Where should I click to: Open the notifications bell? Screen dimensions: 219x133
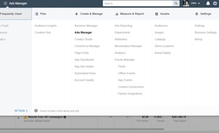pos(208,3)
